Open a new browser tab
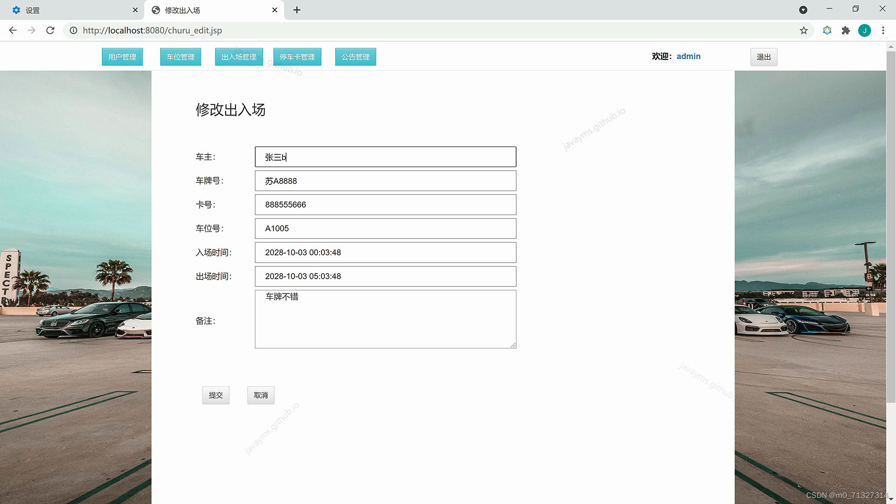The height and width of the screenshot is (504, 896). coord(297,10)
